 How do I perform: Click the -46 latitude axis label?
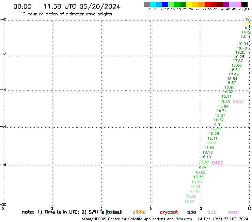[x=3, y=126]
